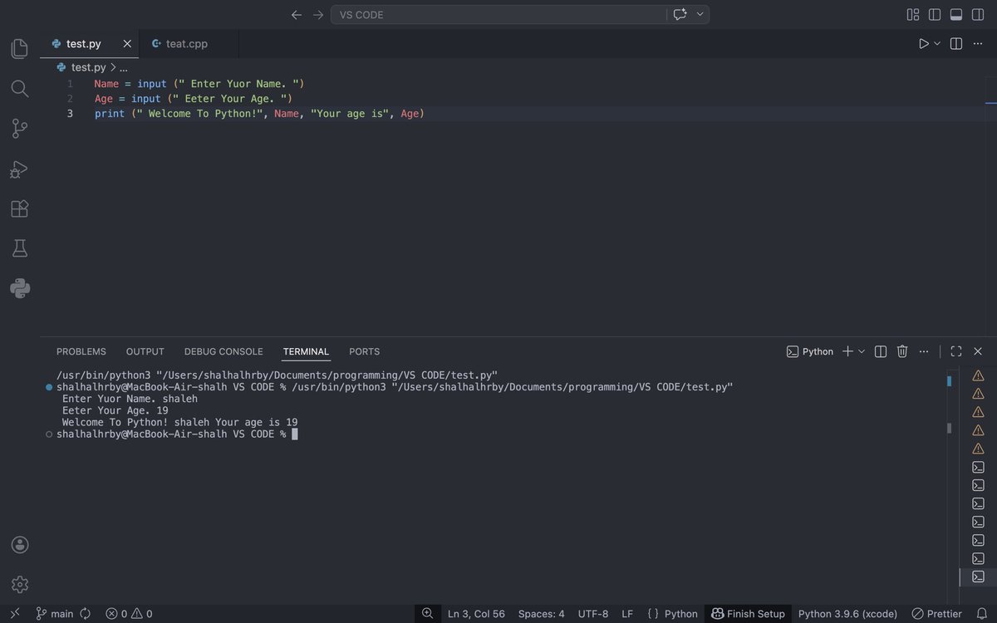Click the print statement on line 3

[x=110, y=114]
